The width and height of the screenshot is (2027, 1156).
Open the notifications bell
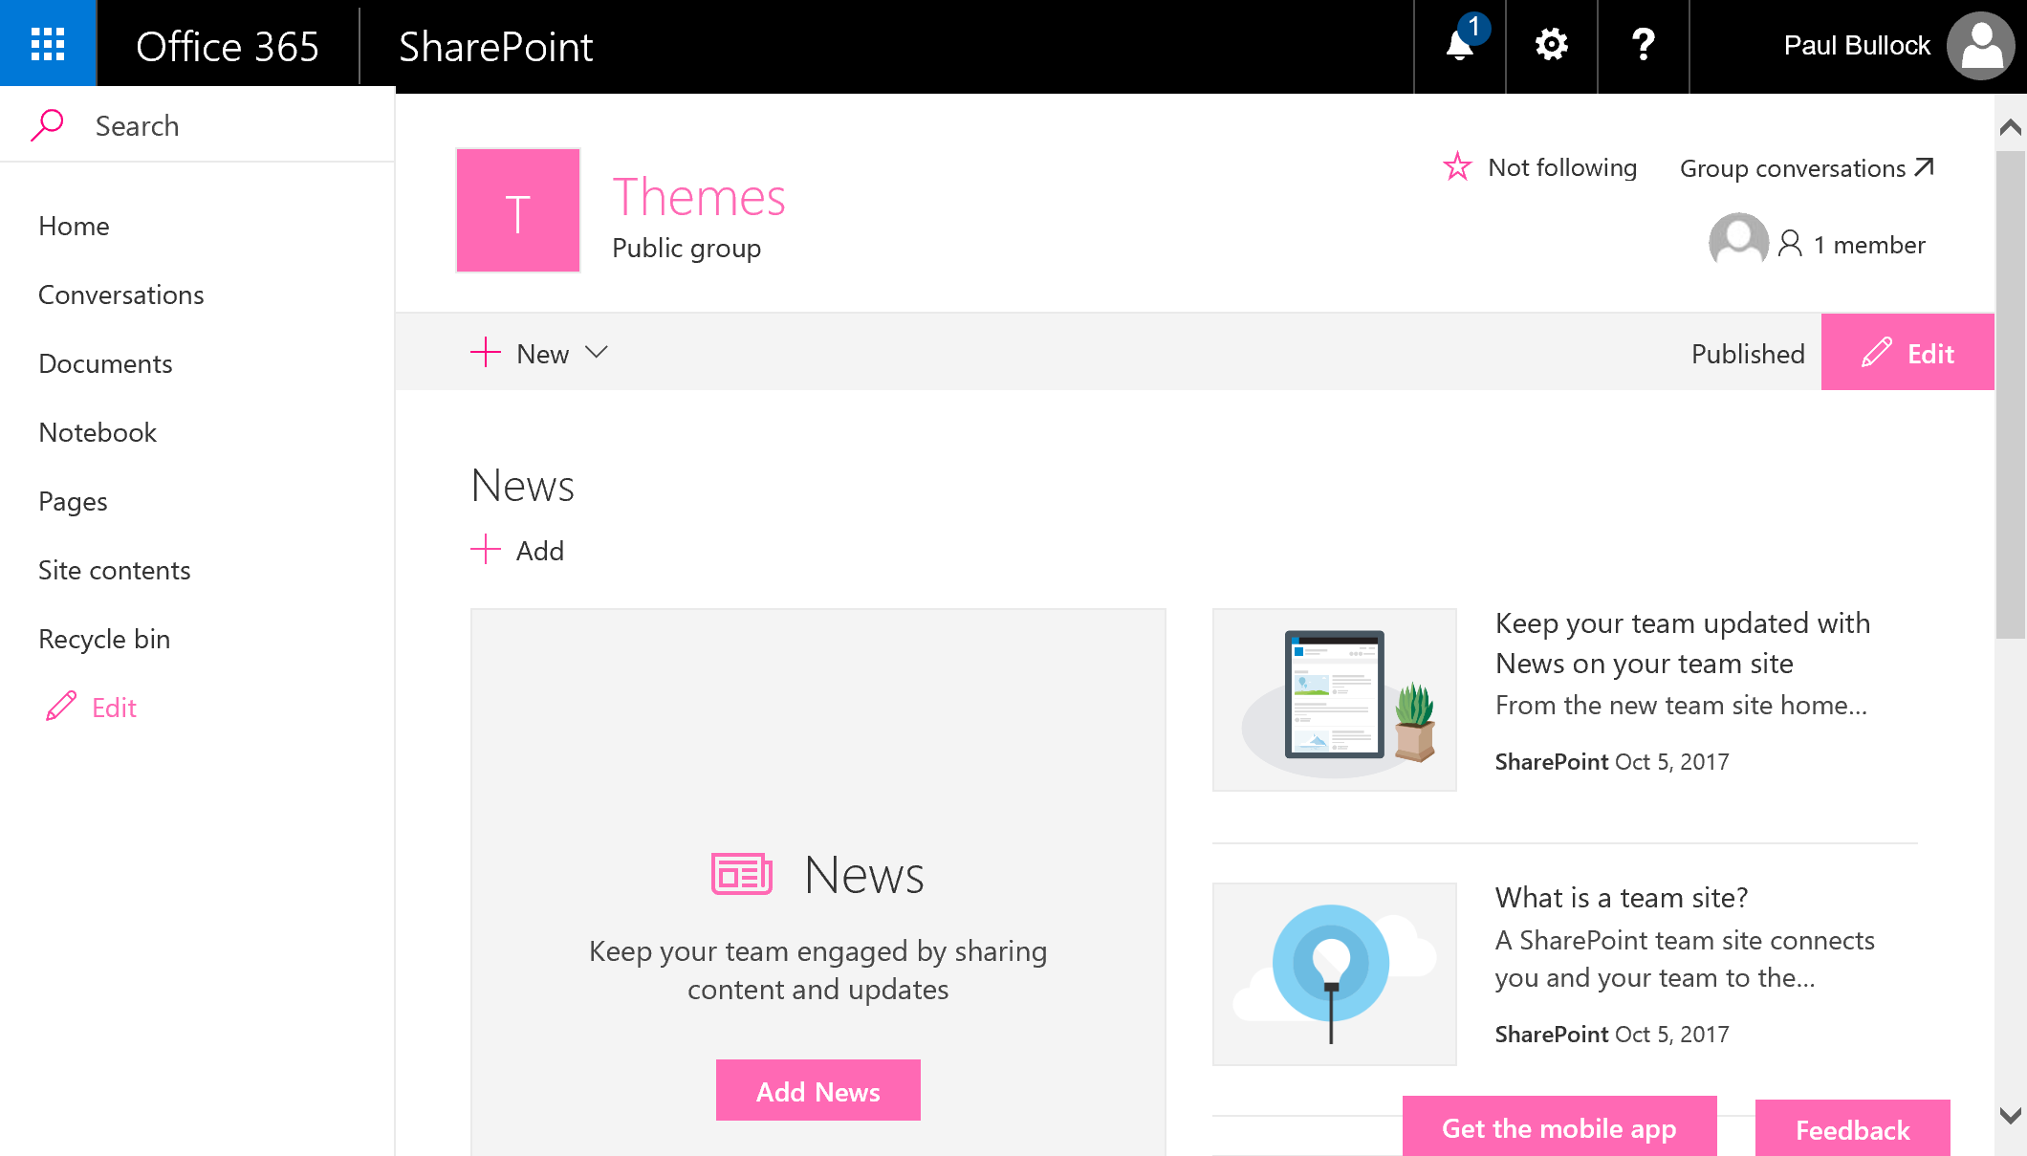point(1459,45)
